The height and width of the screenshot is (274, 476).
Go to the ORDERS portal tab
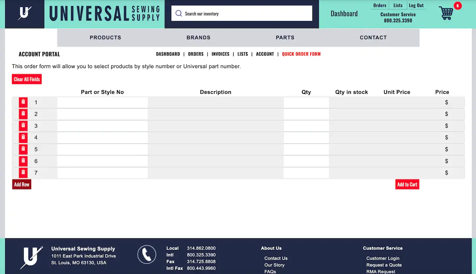pos(196,54)
